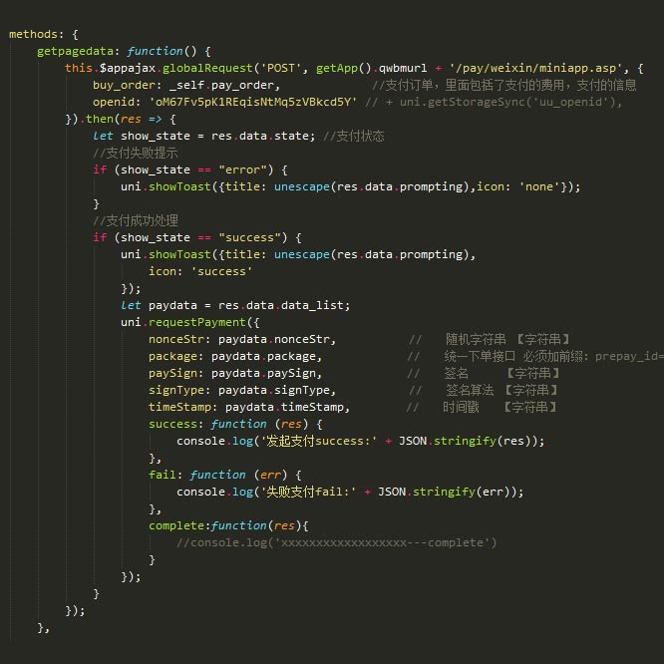Click the openid string value starting with oM67
664x664 pixels.
[252, 102]
